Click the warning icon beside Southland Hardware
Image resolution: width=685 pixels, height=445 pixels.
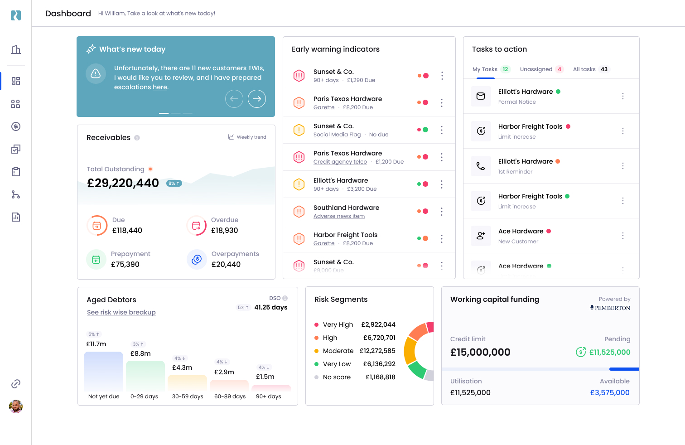(x=299, y=212)
